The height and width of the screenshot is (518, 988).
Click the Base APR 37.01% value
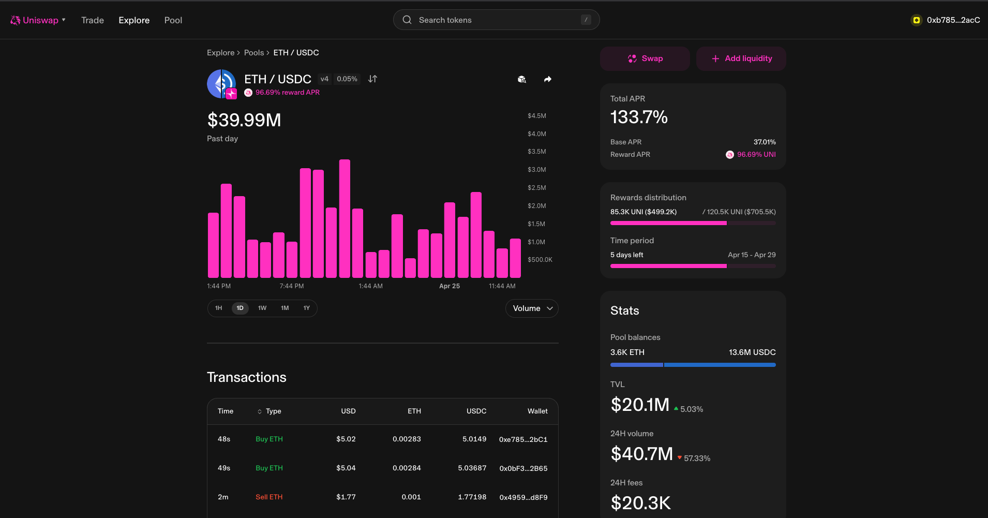coord(765,142)
